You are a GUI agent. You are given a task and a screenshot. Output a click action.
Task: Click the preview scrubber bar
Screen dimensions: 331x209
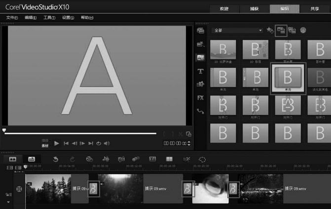pyautogui.click(x=79, y=133)
